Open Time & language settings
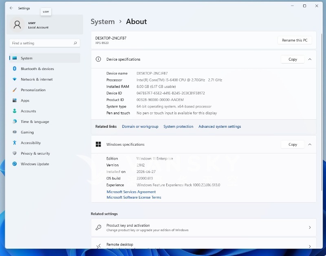 pyautogui.click(x=45, y=122)
